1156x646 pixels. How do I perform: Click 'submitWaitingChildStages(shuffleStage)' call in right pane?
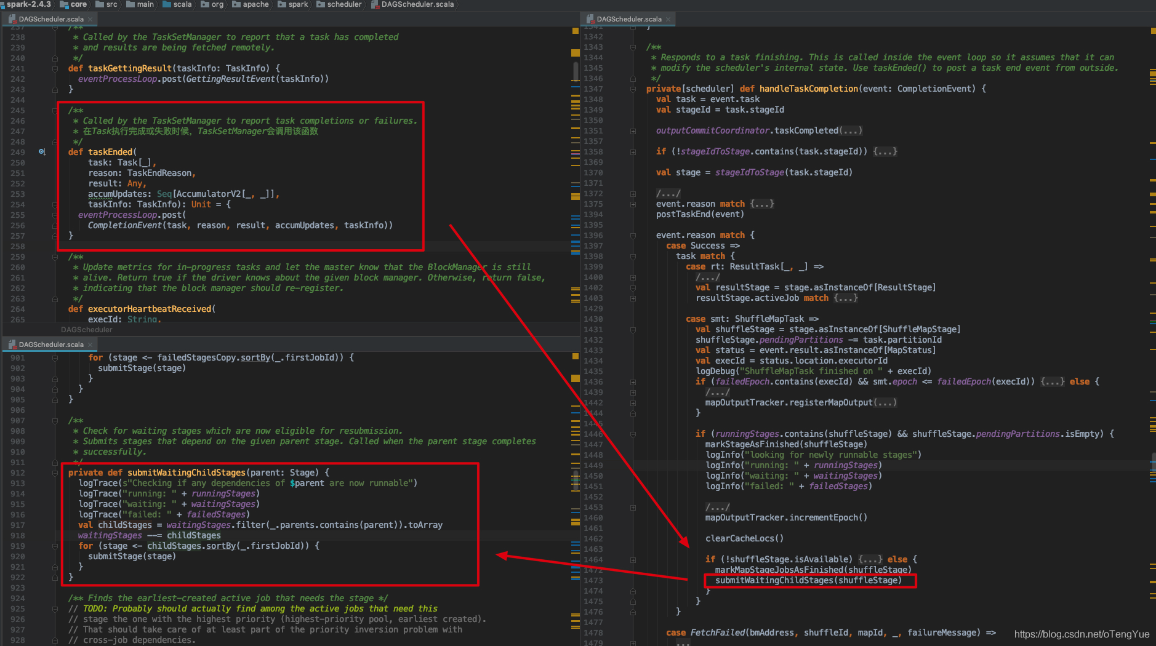click(808, 580)
